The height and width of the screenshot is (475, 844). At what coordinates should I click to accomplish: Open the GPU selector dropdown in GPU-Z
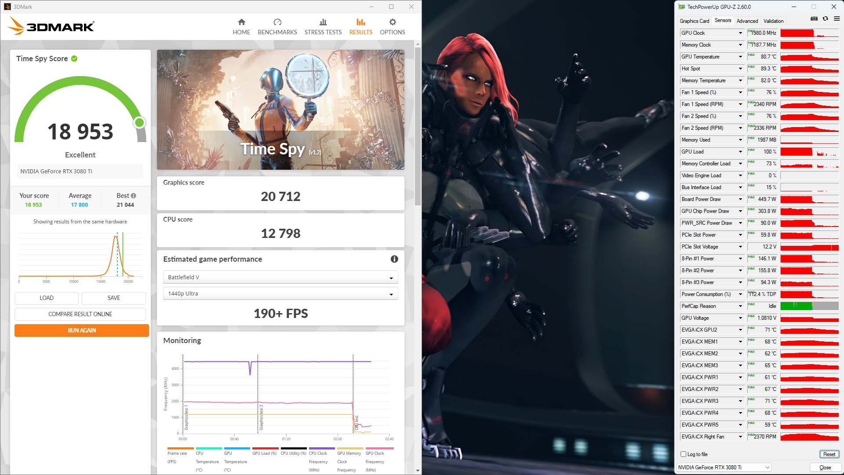pyautogui.click(x=724, y=468)
